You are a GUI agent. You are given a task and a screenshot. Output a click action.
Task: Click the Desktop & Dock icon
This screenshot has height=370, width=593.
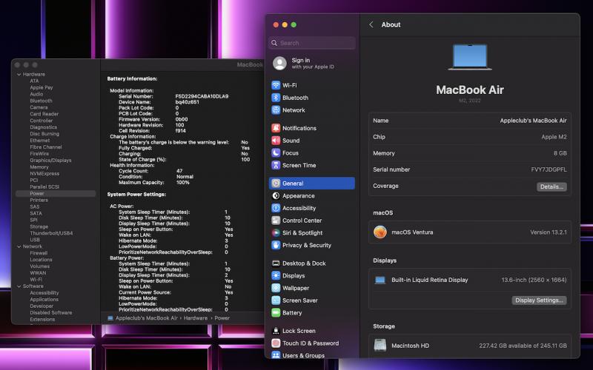(276, 263)
